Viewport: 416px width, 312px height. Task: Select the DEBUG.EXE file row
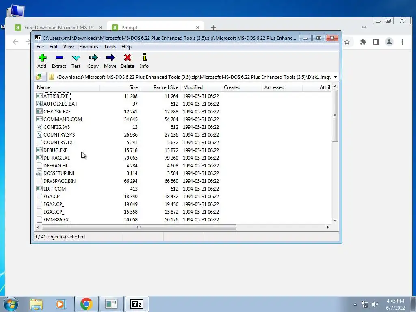point(183,150)
